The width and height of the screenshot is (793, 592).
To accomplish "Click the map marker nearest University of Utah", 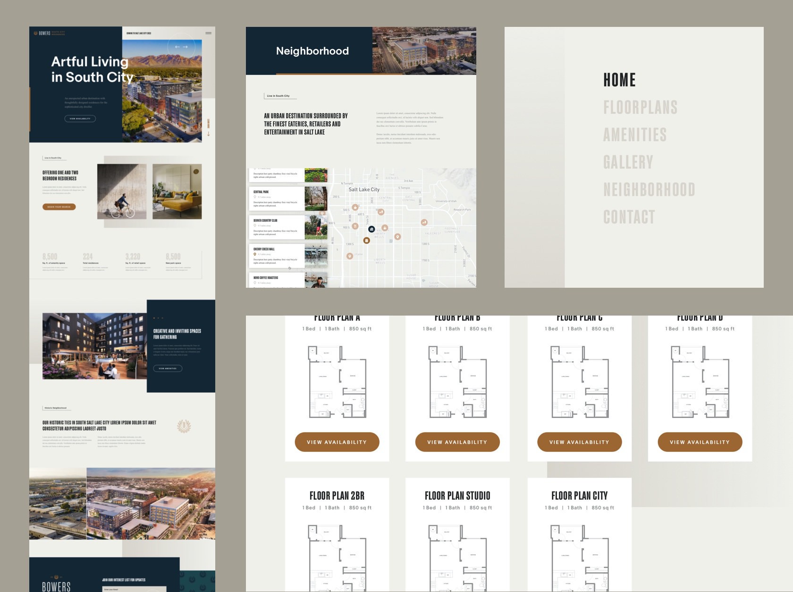I will tap(424, 222).
